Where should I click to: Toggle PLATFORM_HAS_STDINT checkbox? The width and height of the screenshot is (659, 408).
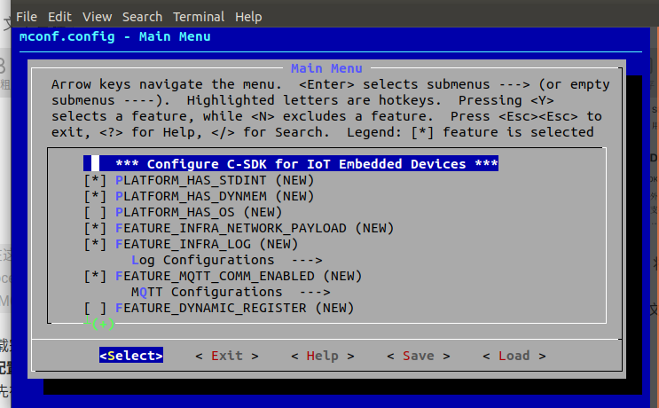click(x=95, y=180)
